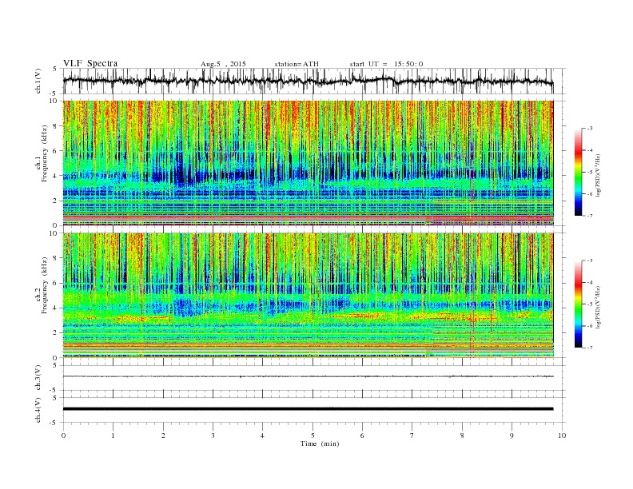This screenshot has width=633, height=489.
Task: Click the 'station=ATH' label
Action: point(297,64)
